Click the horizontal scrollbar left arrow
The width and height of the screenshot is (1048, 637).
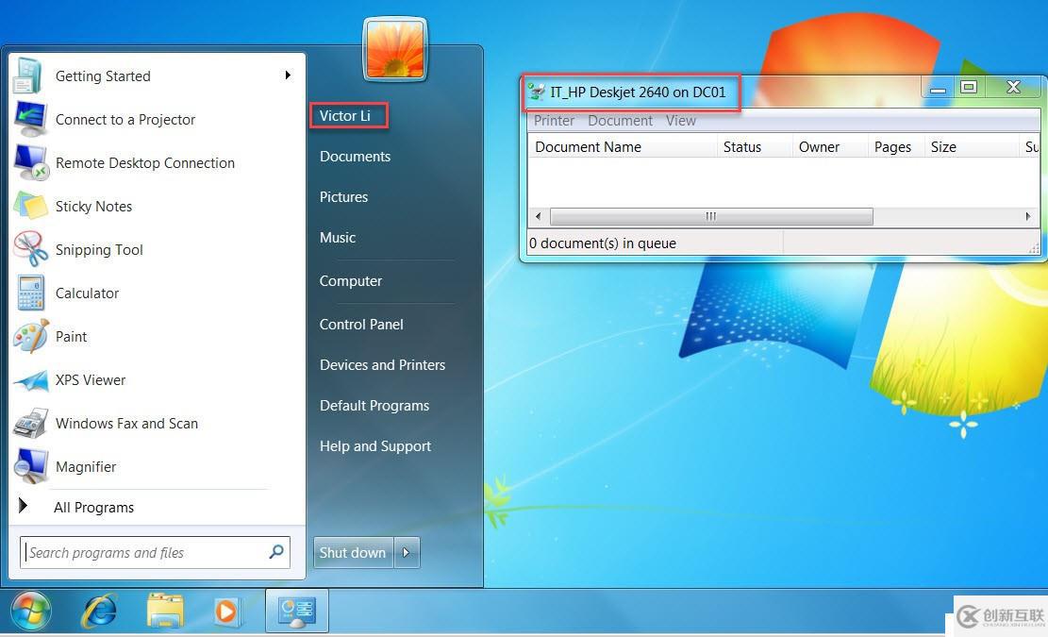(x=538, y=216)
